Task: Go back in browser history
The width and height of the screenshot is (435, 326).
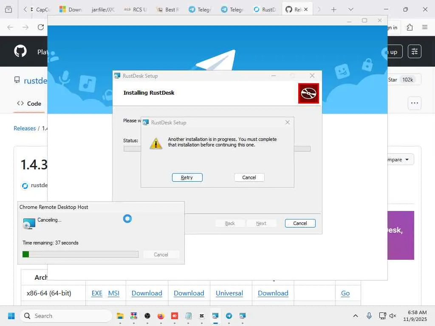Action: pos(10,27)
